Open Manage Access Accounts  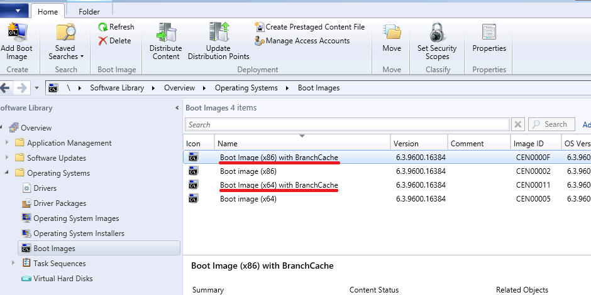click(x=302, y=41)
